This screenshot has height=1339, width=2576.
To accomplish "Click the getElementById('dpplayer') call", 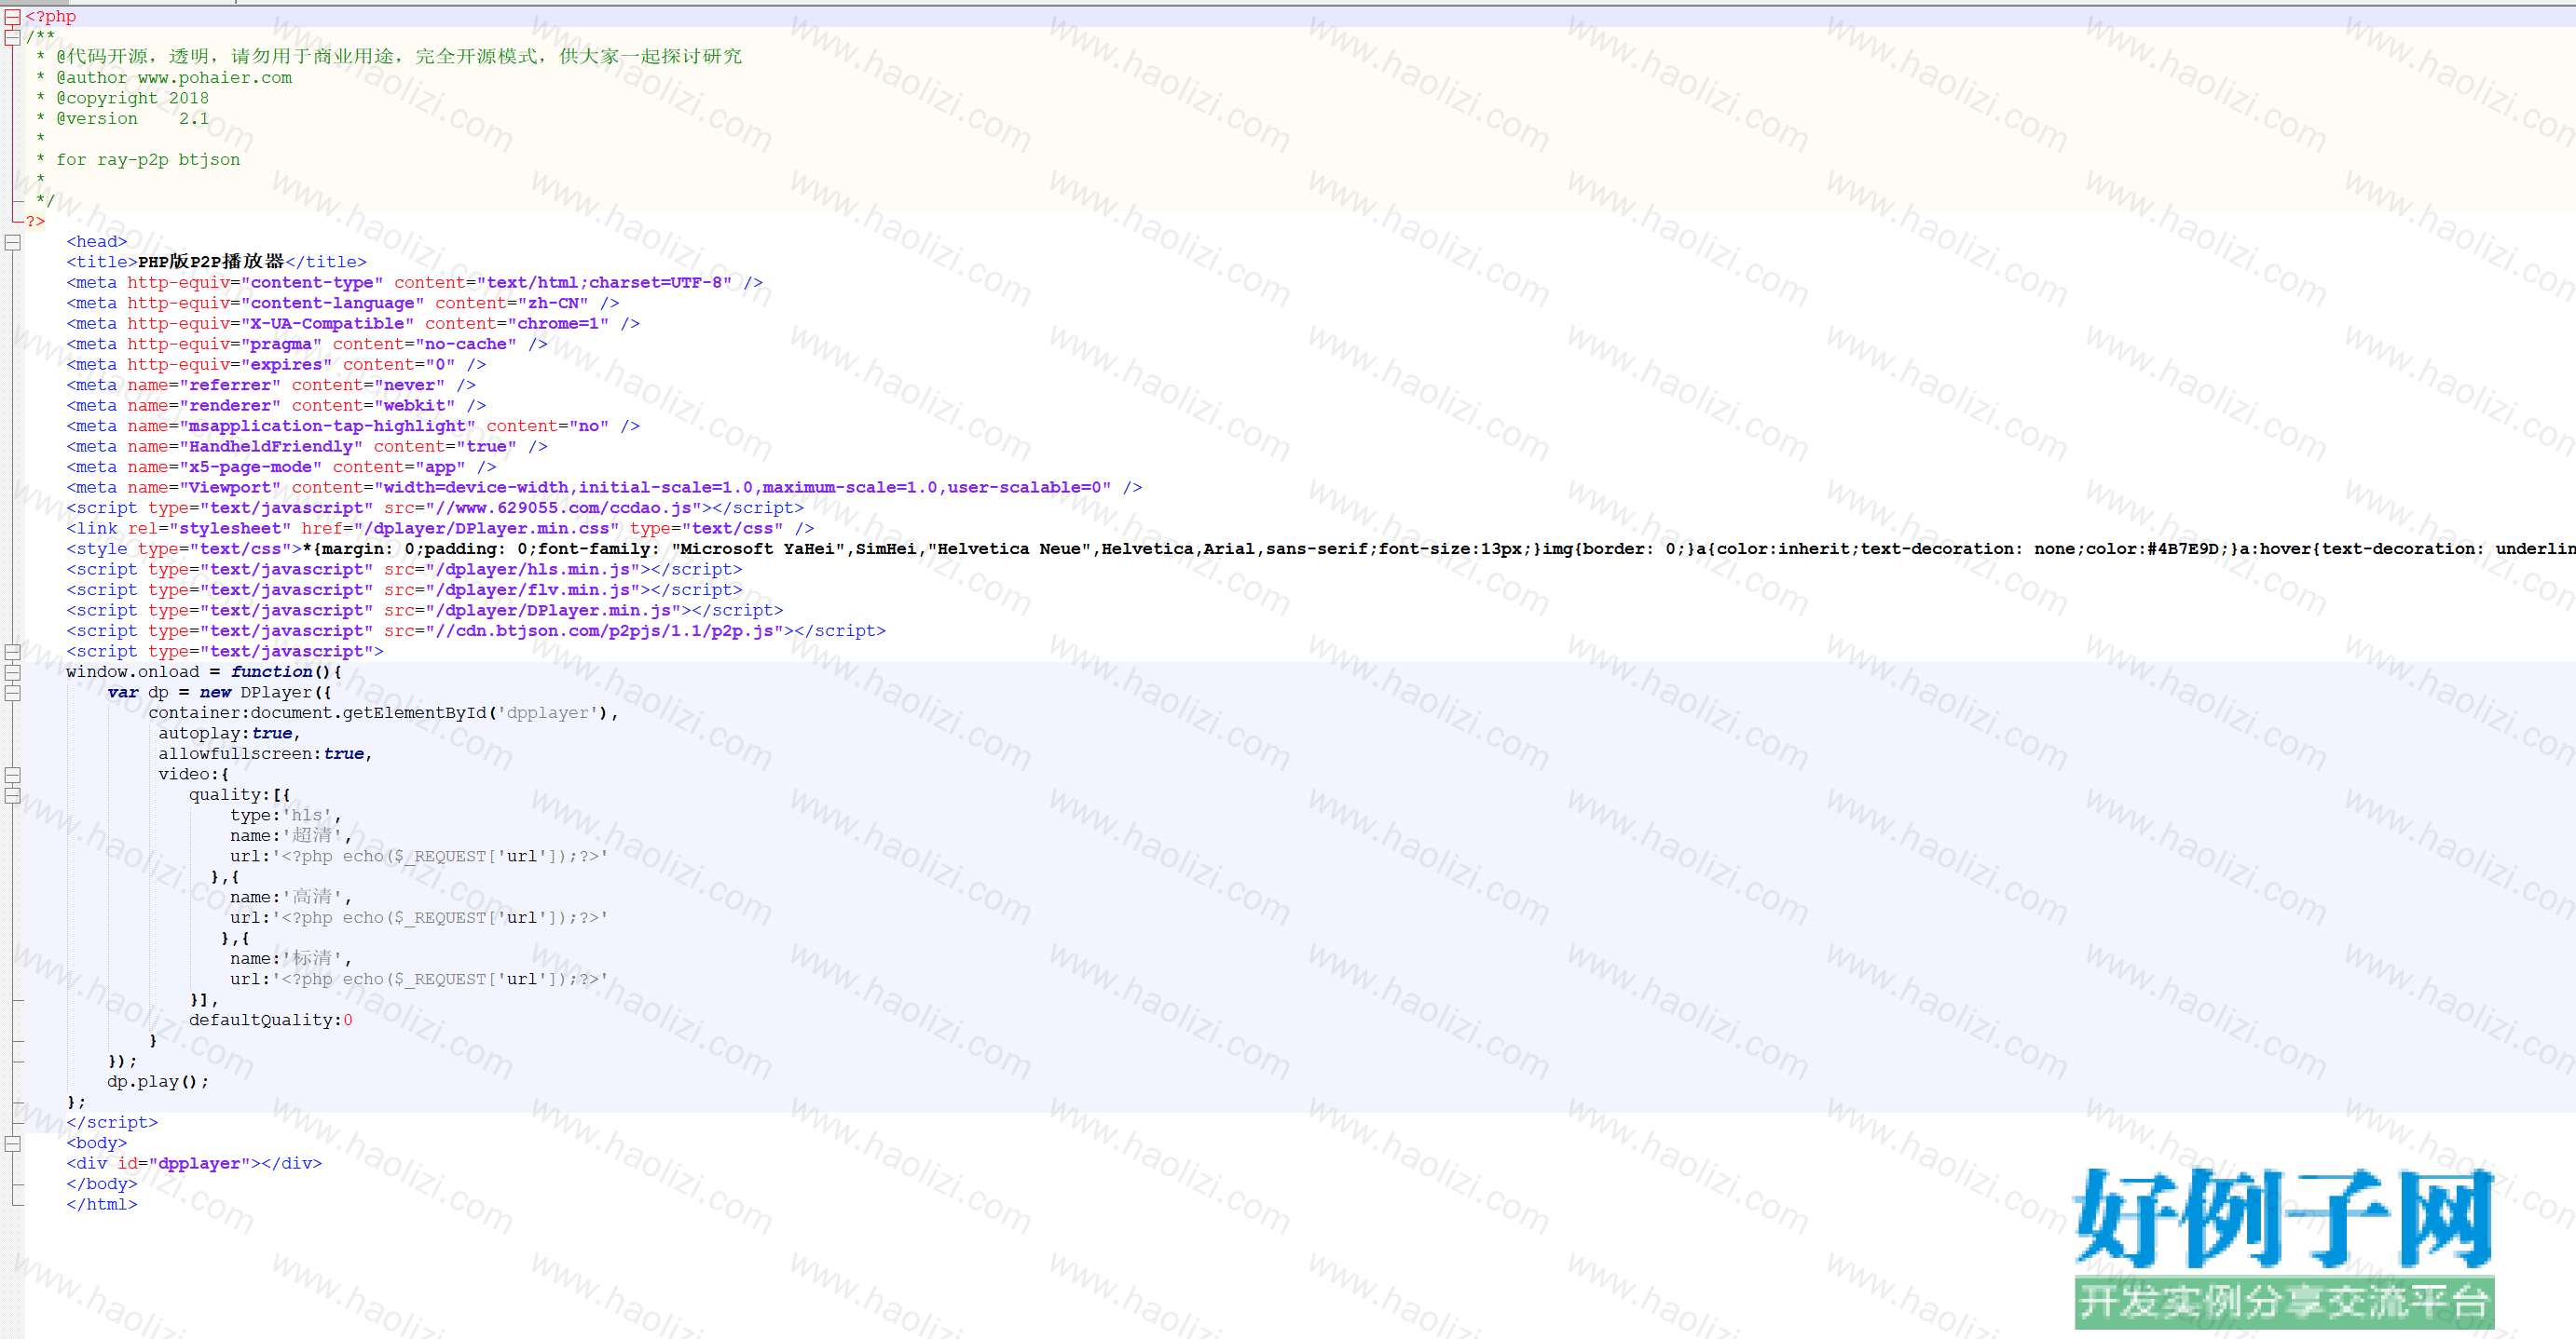I will point(475,713).
